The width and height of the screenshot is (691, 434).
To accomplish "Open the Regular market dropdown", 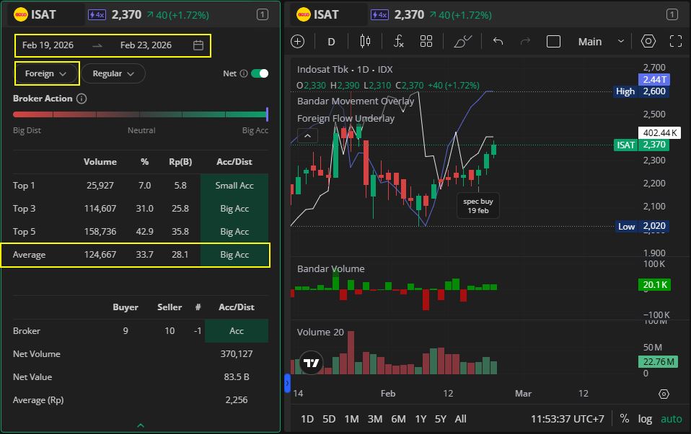I will (113, 73).
